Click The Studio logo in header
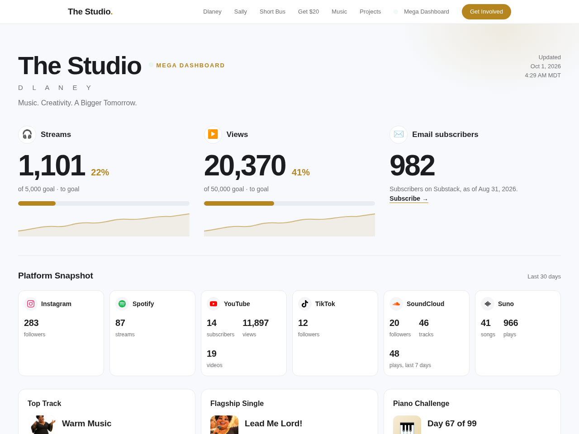The width and height of the screenshot is (579, 434). [x=90, y=12]
